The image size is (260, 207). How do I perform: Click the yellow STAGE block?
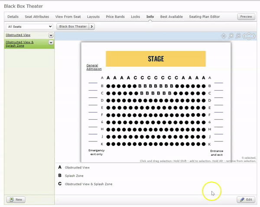(x=156, y=59)
